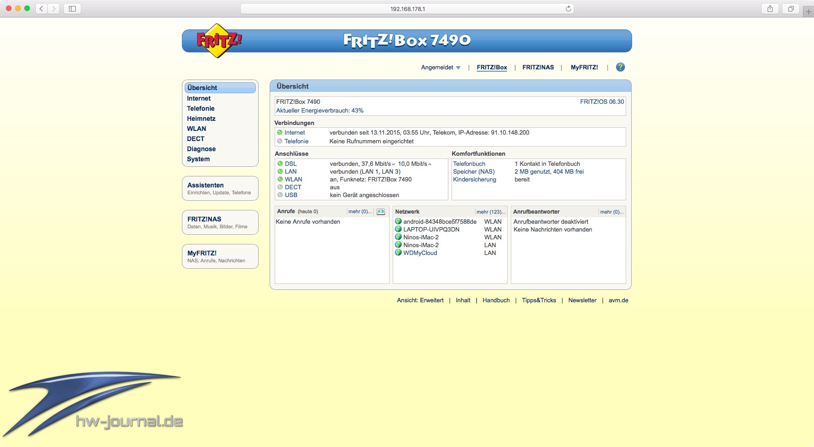Open the Handbuch footer link
Screen dimensions: 814x447
point(496,300)
